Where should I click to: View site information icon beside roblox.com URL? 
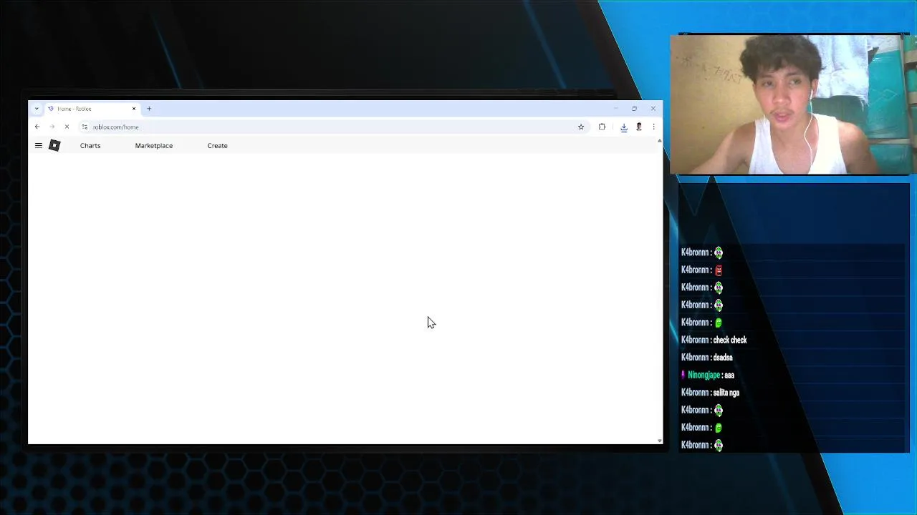coord(85,127)
